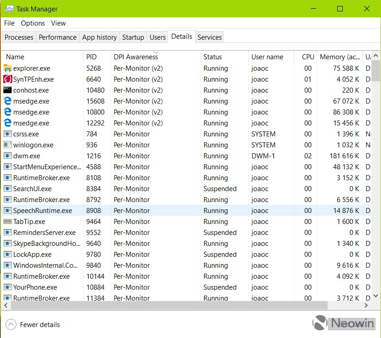The image size is (381, 338).
Task: Click the vertical scrollbar up arrow
Action: point(376,56)
